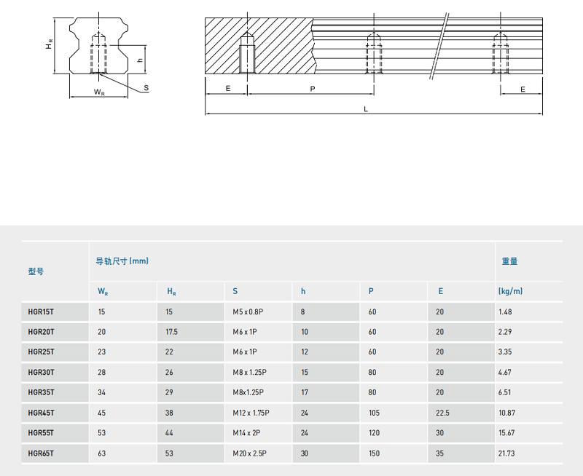
Task: Select the M12 x 1.75P thread value
Action: (x=251, y=413)
